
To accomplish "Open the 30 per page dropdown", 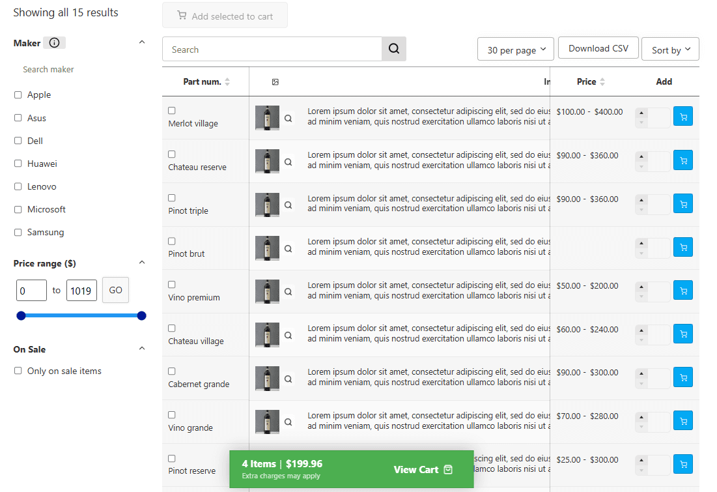I will [516, 50].
